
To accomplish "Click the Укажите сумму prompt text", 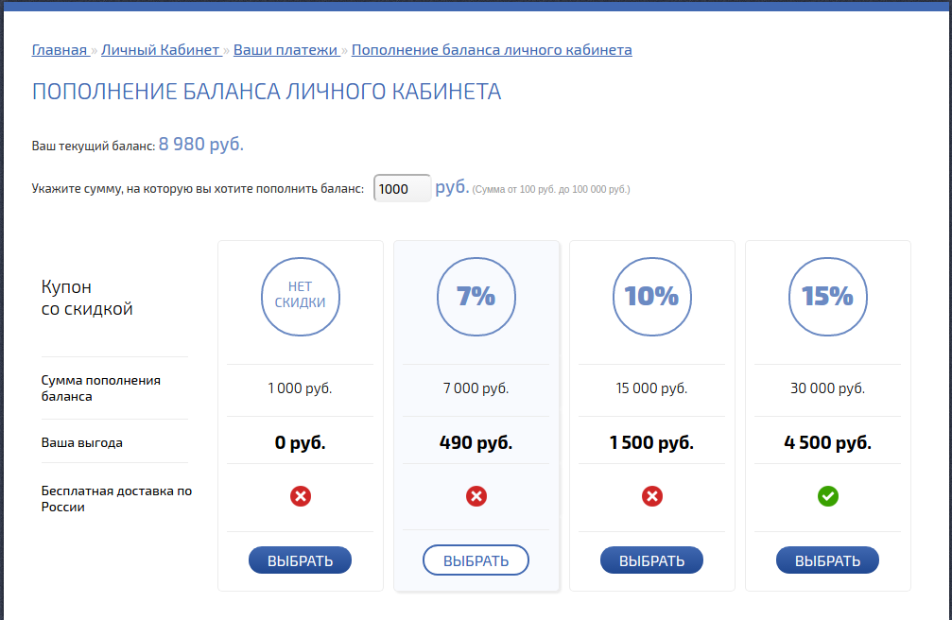I will (198, 189).
